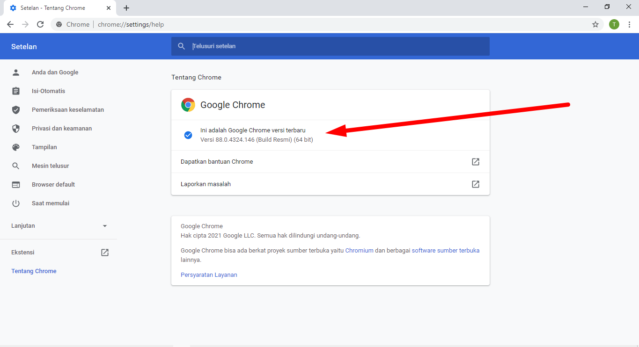
Task: Click the open icon for Laporkan masalah
Action: 476,184
